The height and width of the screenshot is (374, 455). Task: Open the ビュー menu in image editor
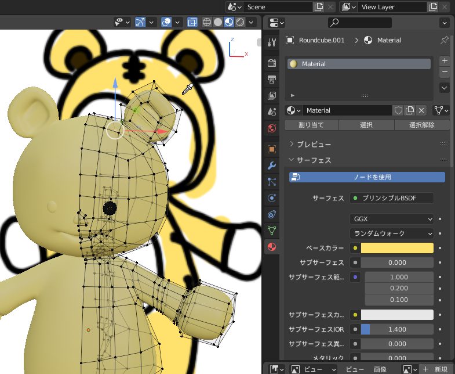(355, 369)
